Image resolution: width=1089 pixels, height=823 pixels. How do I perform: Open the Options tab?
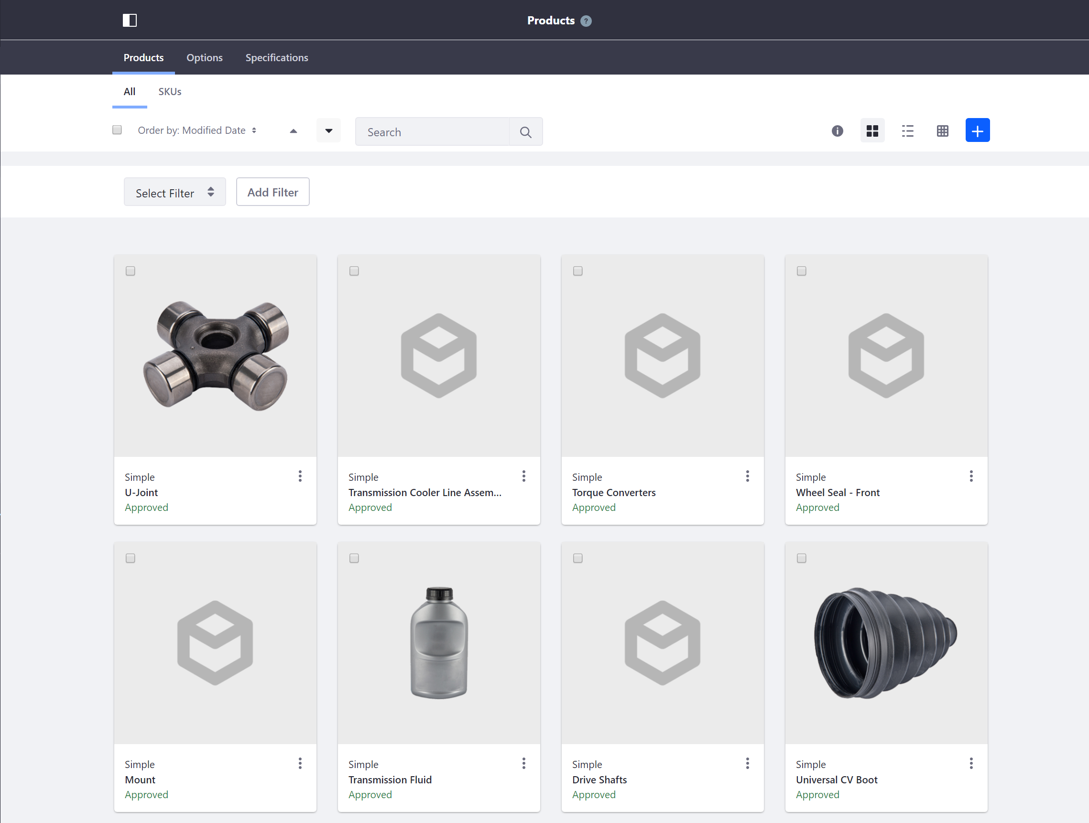click(x=204, y=57)
